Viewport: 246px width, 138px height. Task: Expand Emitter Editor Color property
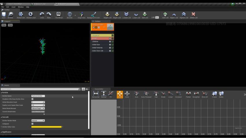tap(1, 127)
